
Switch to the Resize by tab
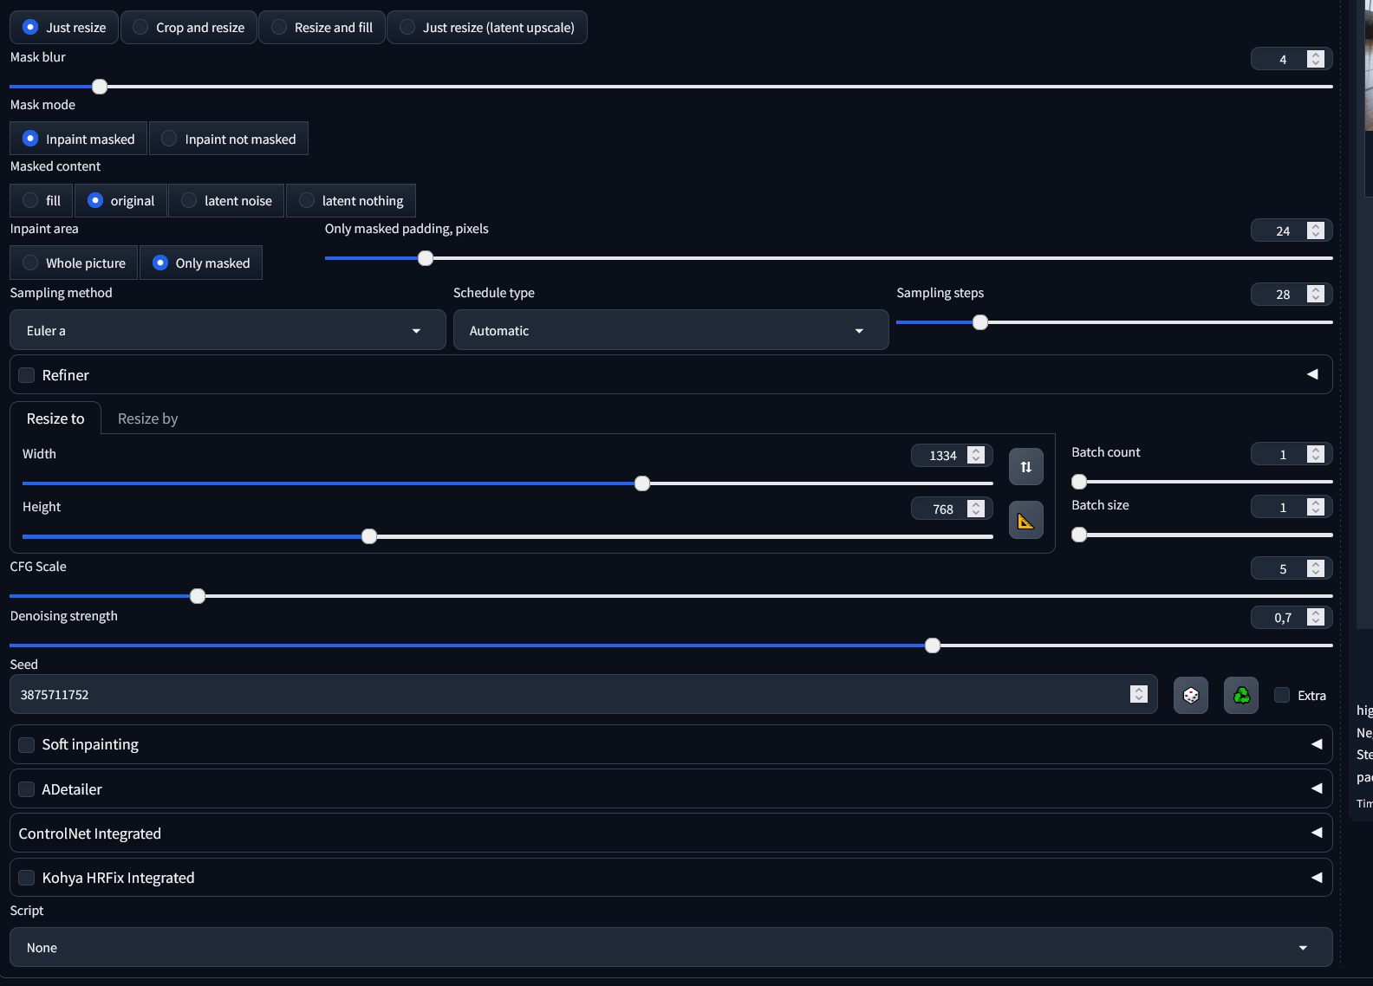point(147,418)
